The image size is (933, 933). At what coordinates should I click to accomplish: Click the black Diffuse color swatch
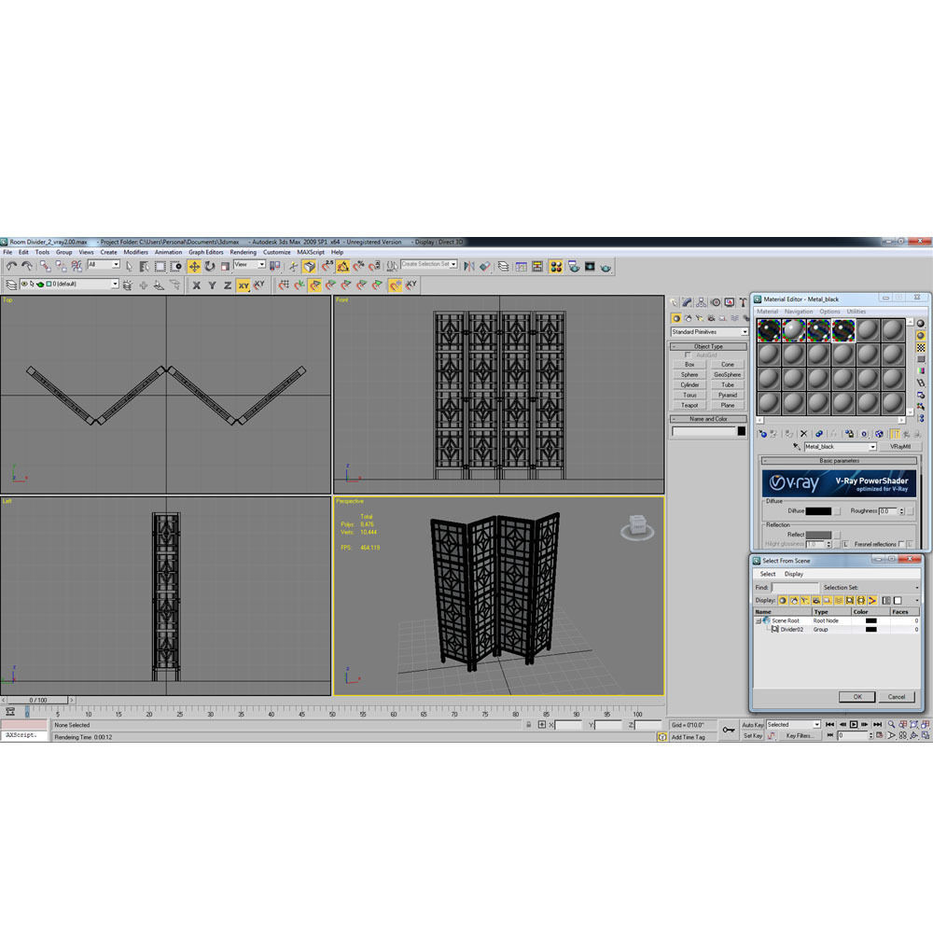click(818, 511)
